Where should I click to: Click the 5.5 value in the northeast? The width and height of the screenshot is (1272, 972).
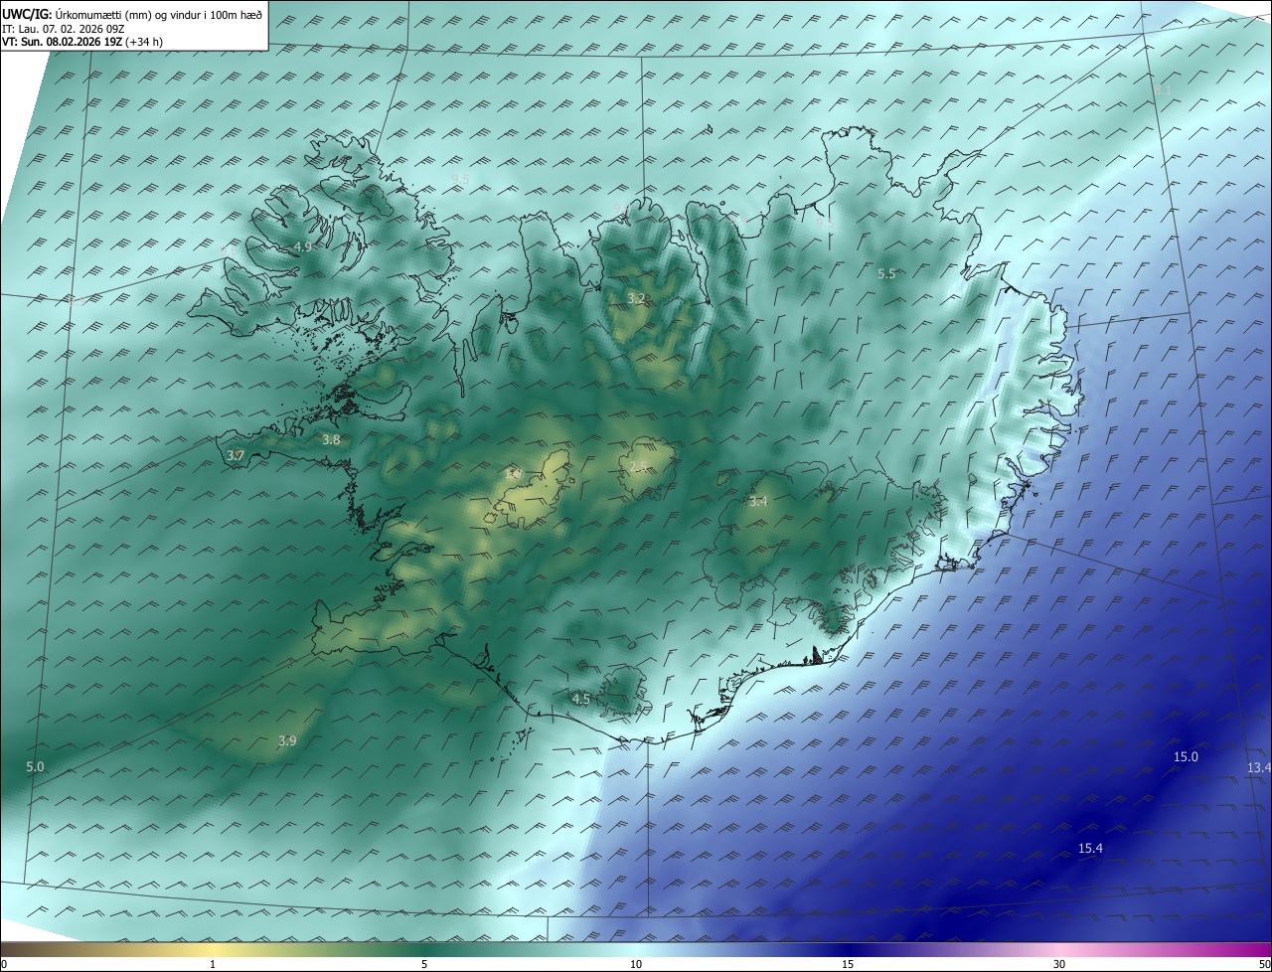(x=886, y=273)
